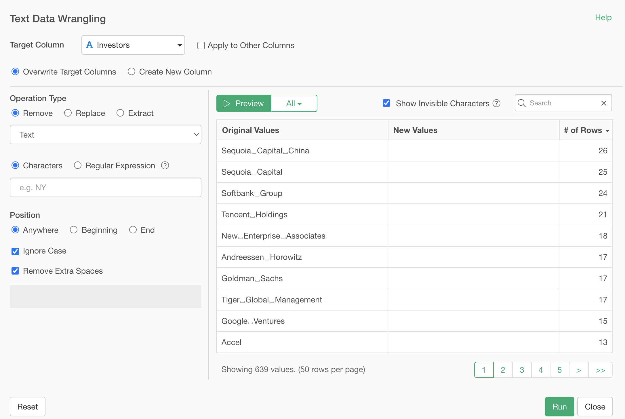Viewport: 625px width, 419px height.
Task: Open the Help link
Action: pyautogui.click(x=603, y=18)
